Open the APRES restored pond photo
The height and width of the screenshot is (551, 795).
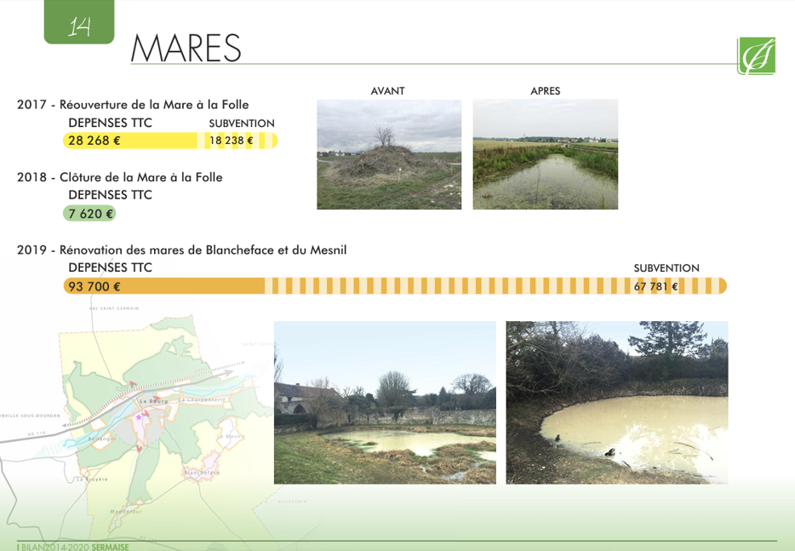pos(545,154)
